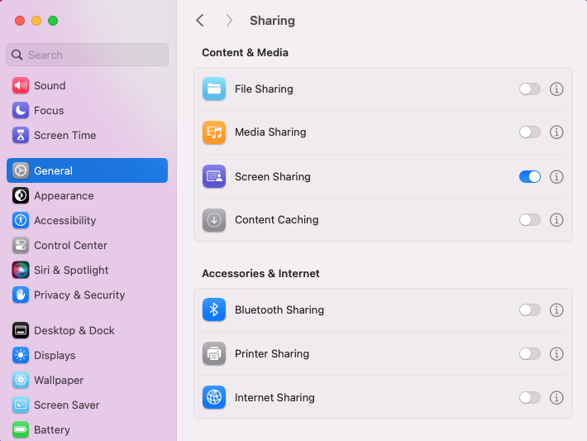Screen dimensions: 587x441
Task: Open File Sharing info button
Action: 556,89
